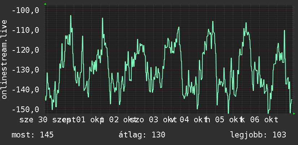Image resolution: width=298 pixels, height=145 pixels.
Task: Click the '06 okt' date label
Action: click(264, 120)
